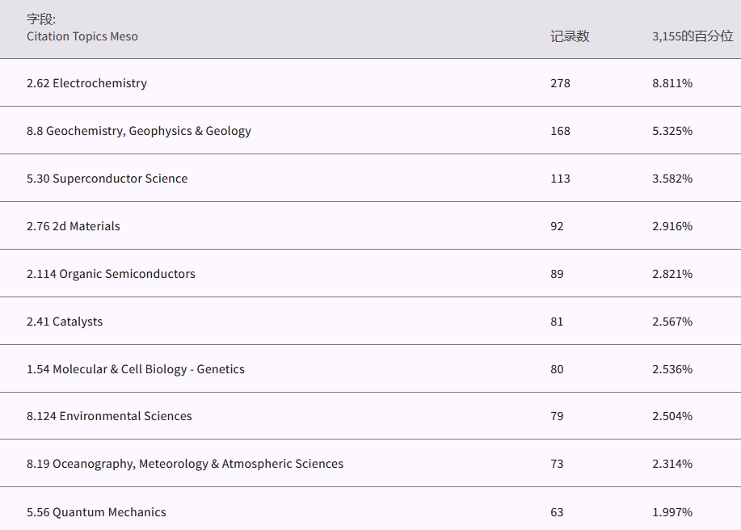
Task: Select the 2.916% value for 2d Materials
Action: pyautogui.click(x=672, y=226)
